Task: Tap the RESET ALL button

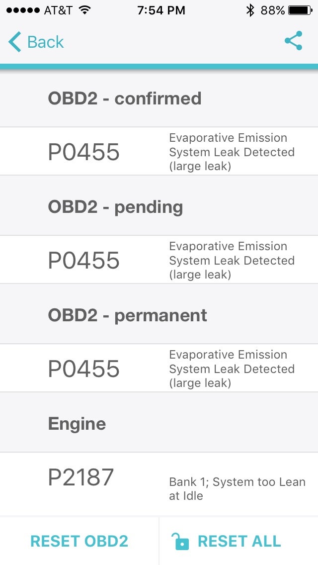Action: click(238, 541)
